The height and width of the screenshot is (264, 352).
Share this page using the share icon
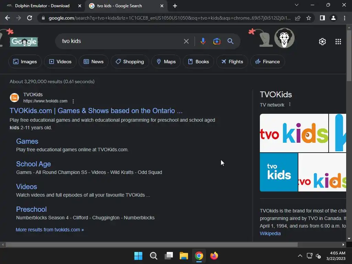[x=298, y=18]
